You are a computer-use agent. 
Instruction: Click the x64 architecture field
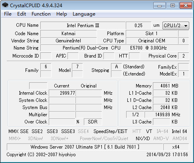(x=176, y=147)
